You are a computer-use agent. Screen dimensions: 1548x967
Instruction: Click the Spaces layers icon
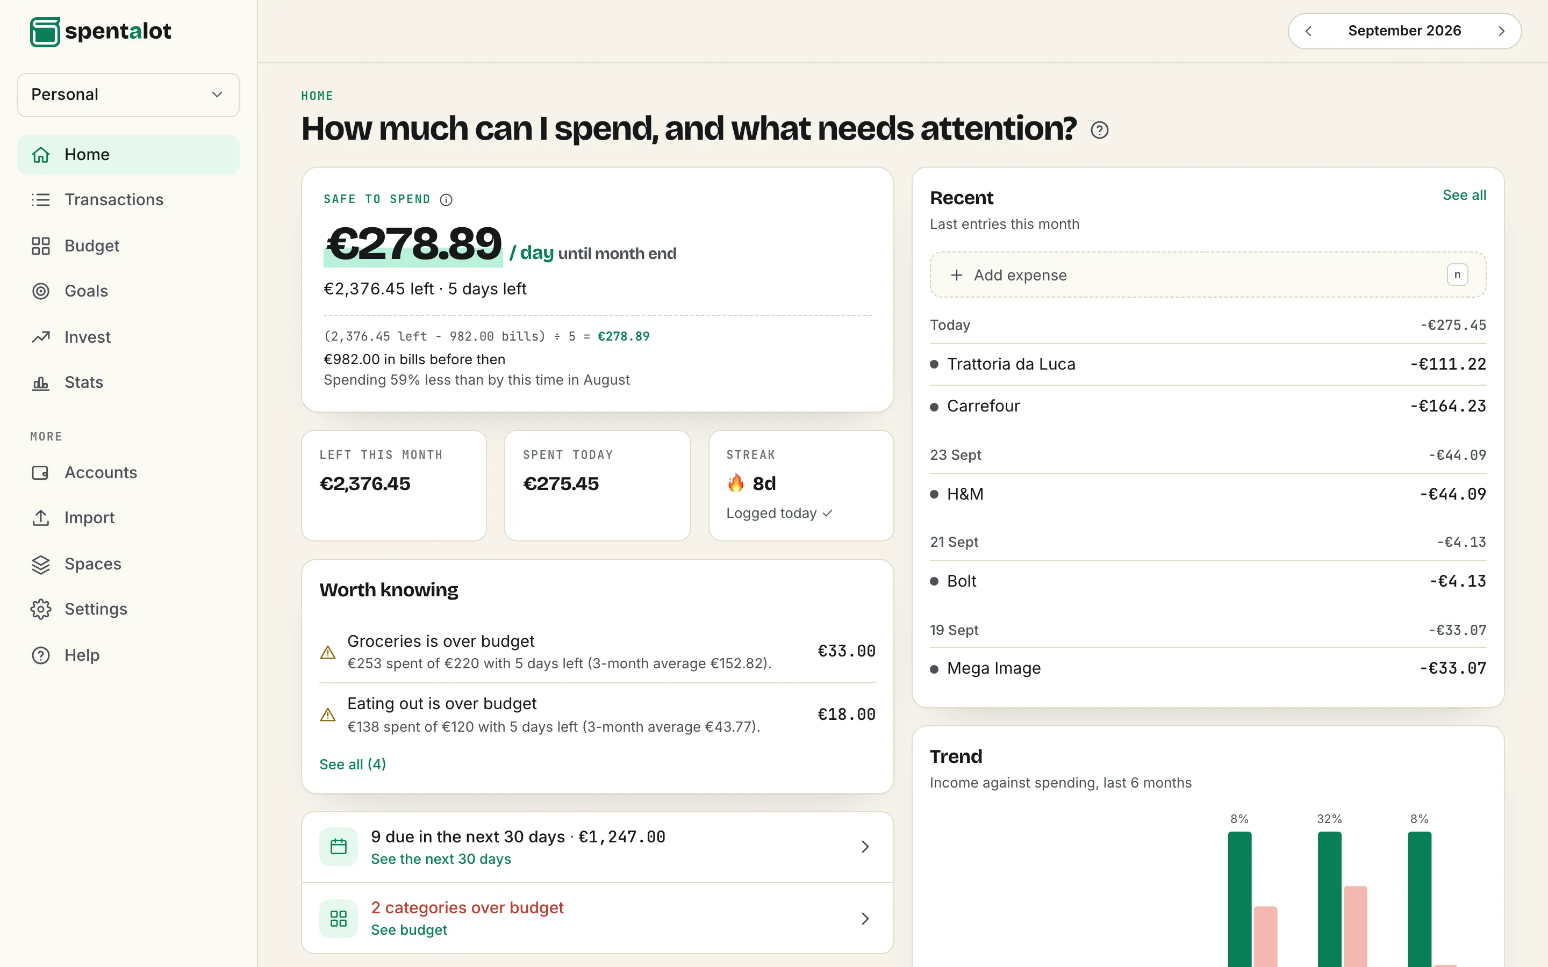point(41,564)
